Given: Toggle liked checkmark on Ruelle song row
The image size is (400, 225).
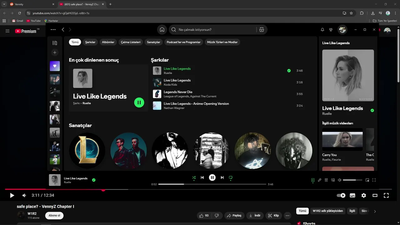Looking at the screenshot, I should (289, 71).
